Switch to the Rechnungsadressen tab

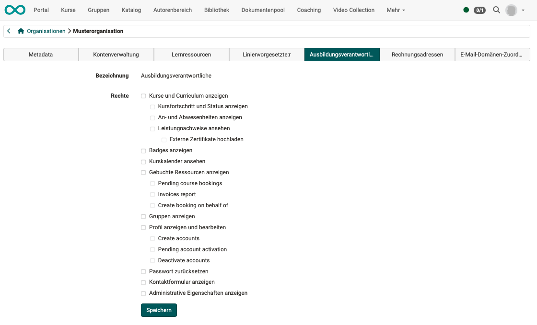417,55
